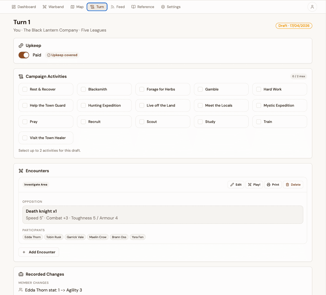
Task: Delete the Investigate Area encounter
Action: [293, 185]
